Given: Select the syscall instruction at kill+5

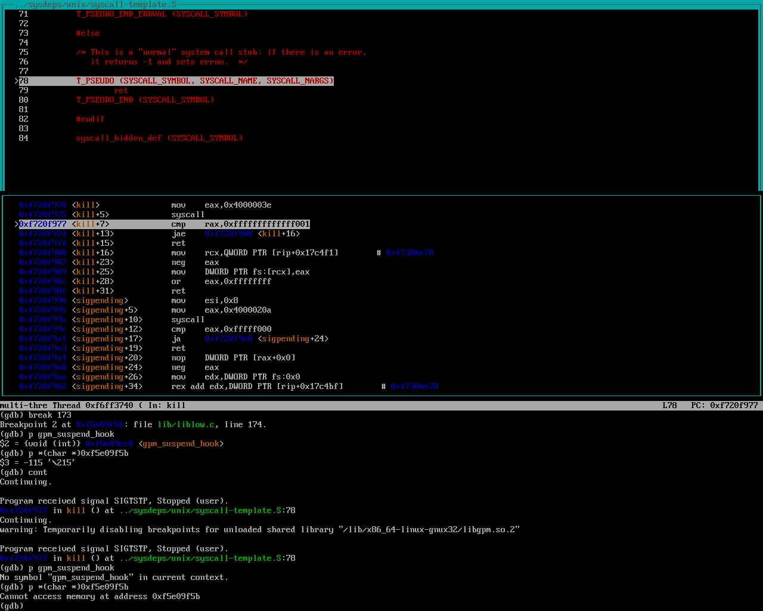Looking at the screenshot, I should (x=188, y=214).
